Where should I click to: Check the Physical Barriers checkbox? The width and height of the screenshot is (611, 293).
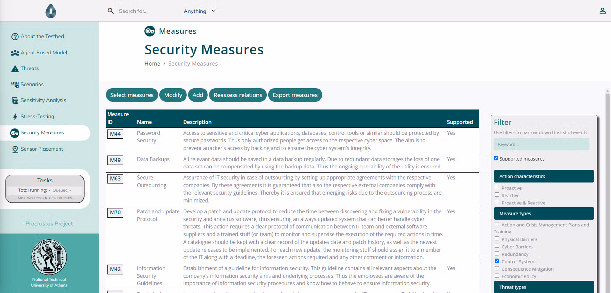[497, 239]
